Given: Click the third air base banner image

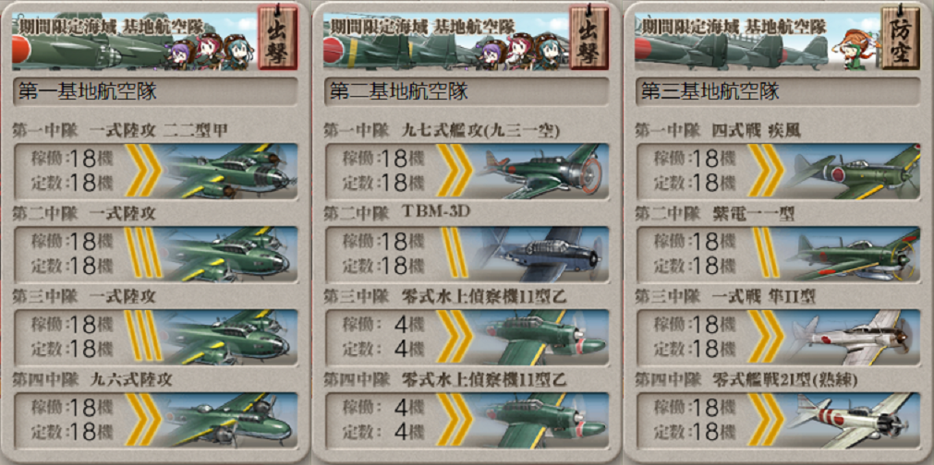Looking at the screenshot, I should (758, 42).
